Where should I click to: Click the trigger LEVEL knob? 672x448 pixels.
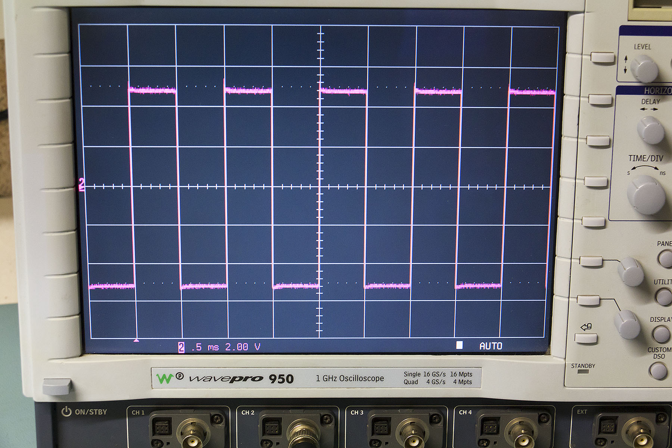pos(644,69)
